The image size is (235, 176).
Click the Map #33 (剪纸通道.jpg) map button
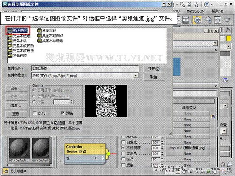[188, 148]
